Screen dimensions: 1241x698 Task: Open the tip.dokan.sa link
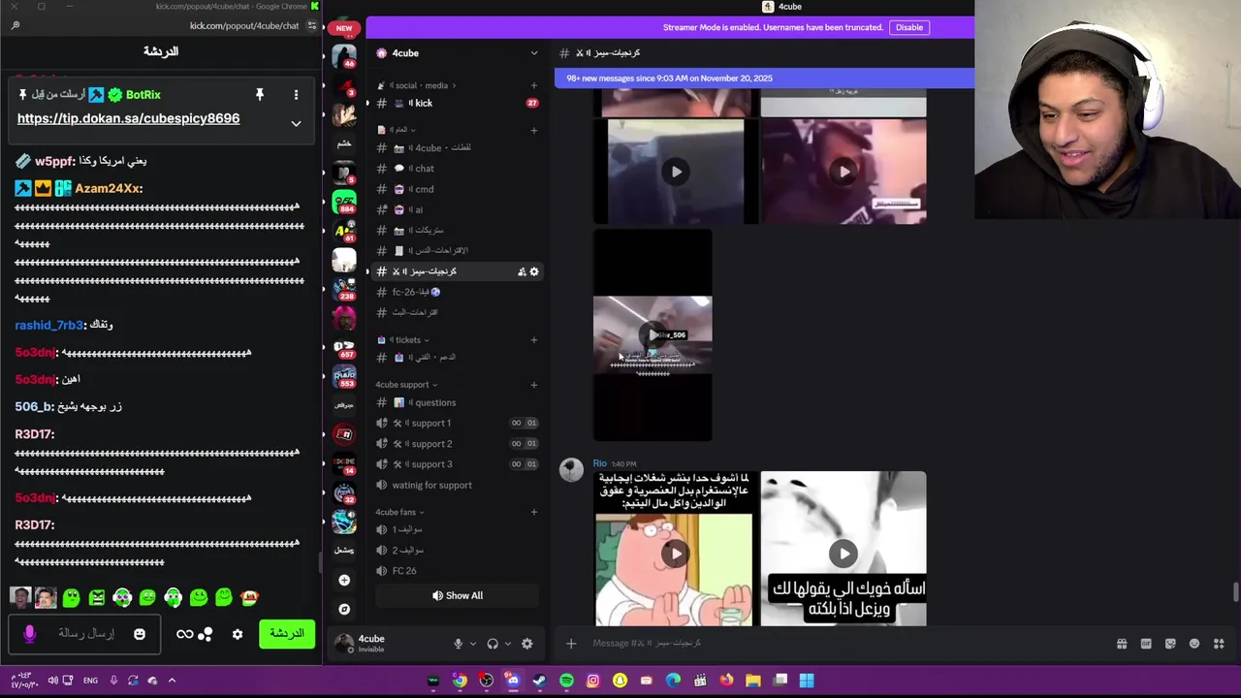128,118
